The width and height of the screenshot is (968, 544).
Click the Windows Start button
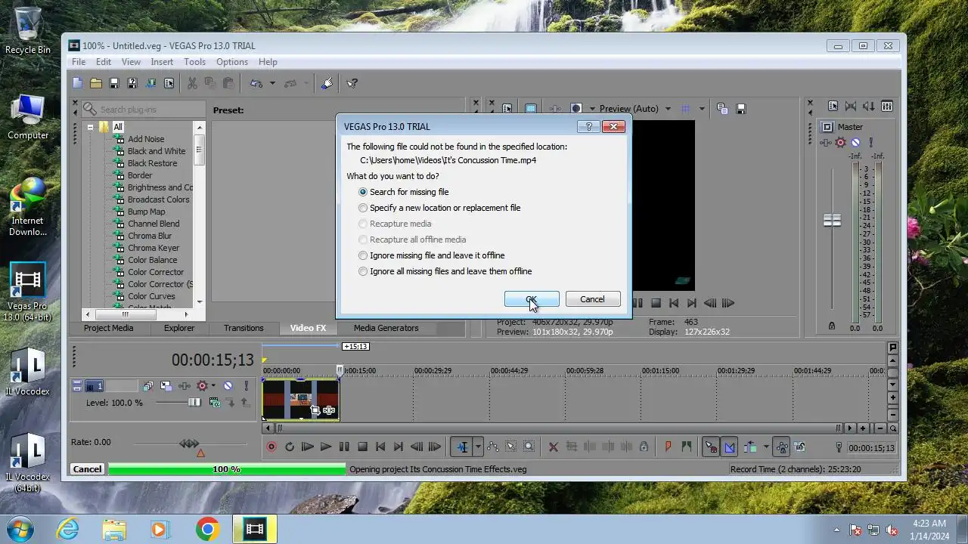20,528
